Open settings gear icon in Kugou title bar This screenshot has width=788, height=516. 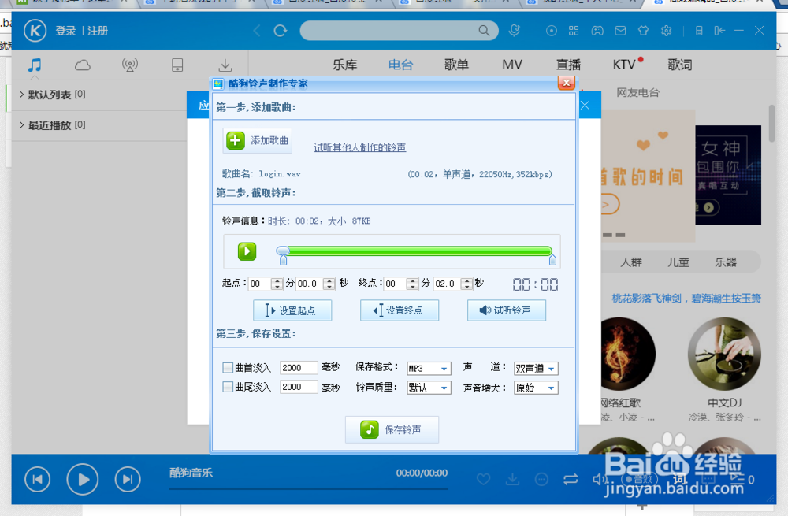tap(667, 31)
